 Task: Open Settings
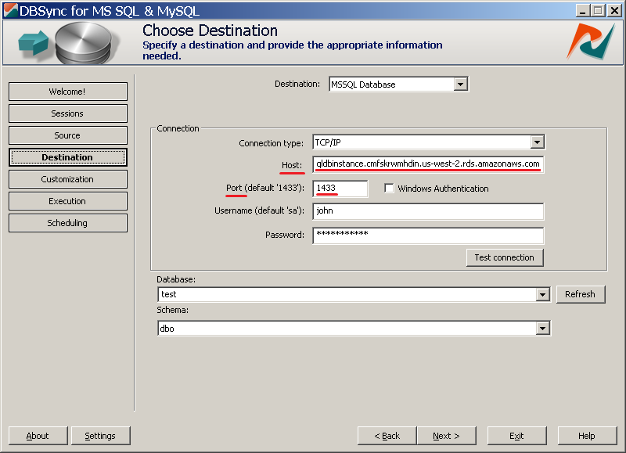coord(101,436)
